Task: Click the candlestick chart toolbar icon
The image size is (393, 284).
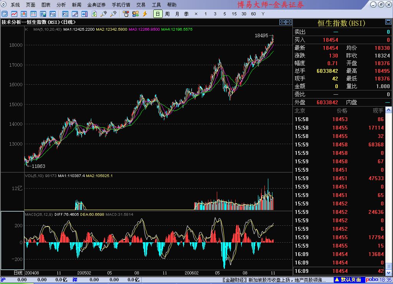Action: (x=23, y=14)
